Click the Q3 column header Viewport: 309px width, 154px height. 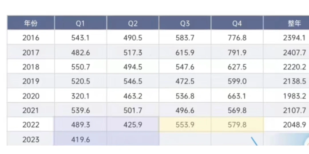[x=185, y=23]
